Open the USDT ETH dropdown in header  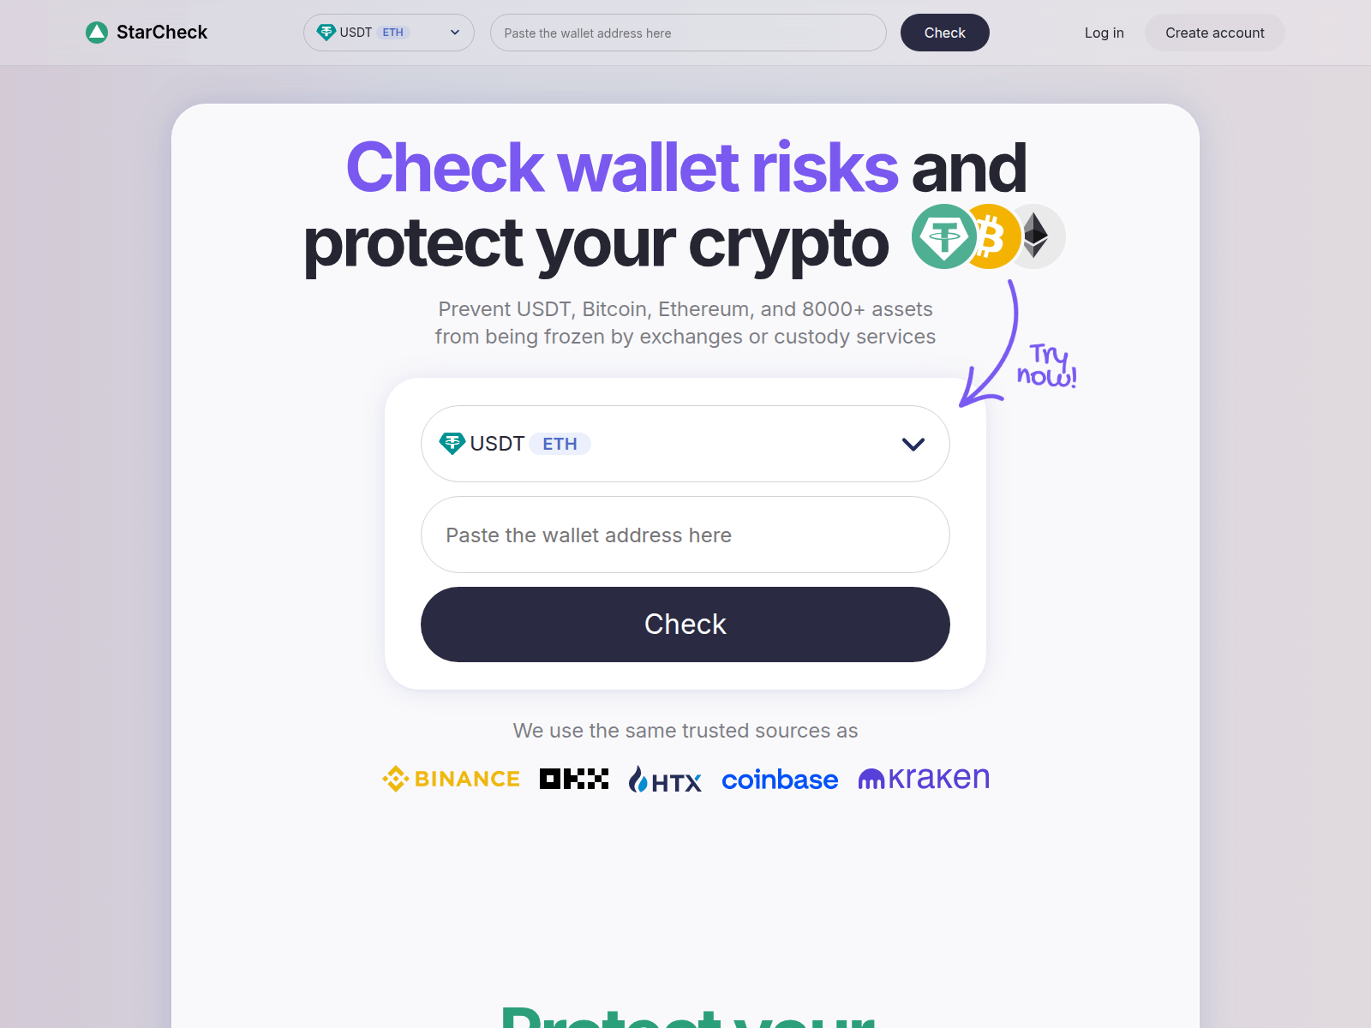tap(389, 33)
